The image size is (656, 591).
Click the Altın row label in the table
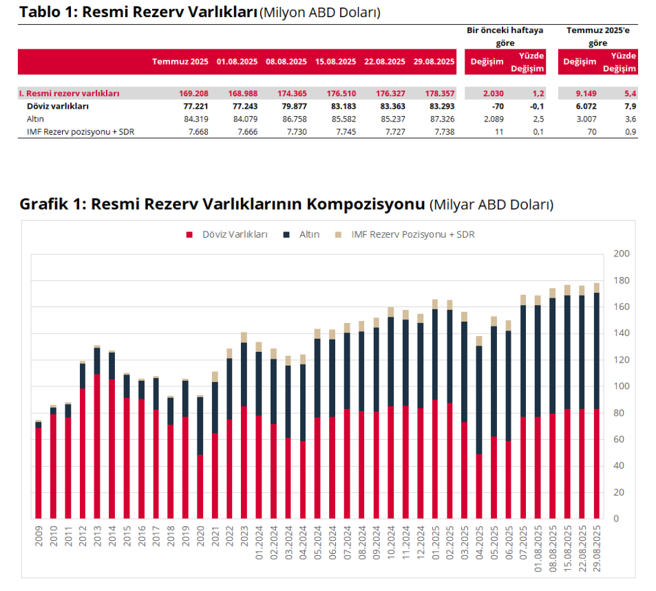tap(35, 119)
